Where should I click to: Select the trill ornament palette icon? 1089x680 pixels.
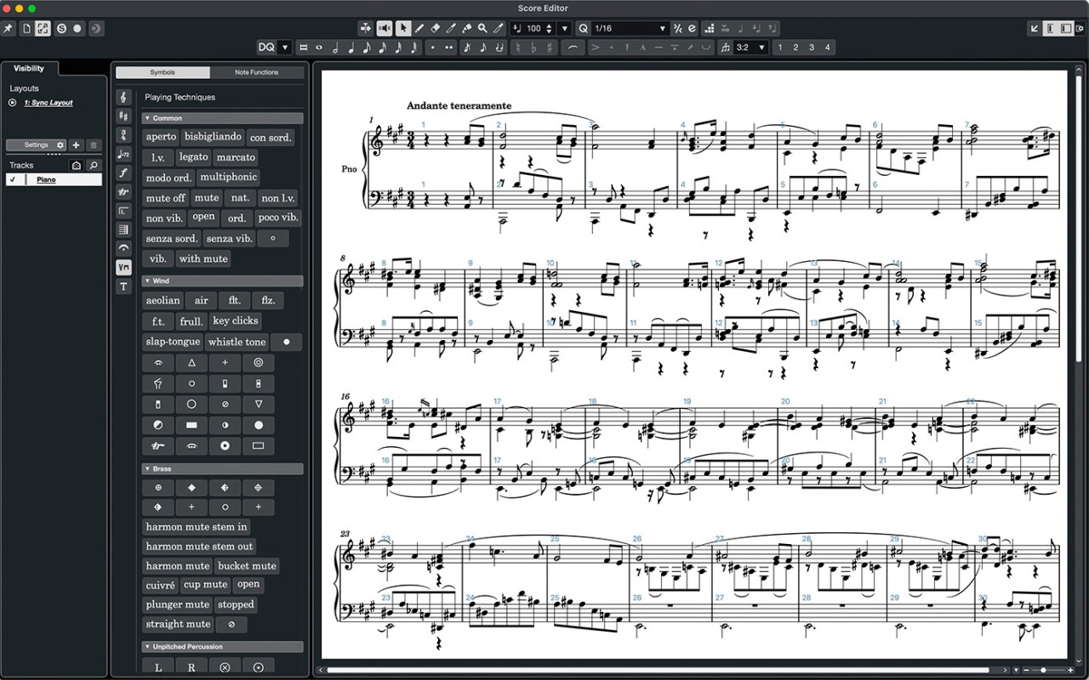(123, 191)
